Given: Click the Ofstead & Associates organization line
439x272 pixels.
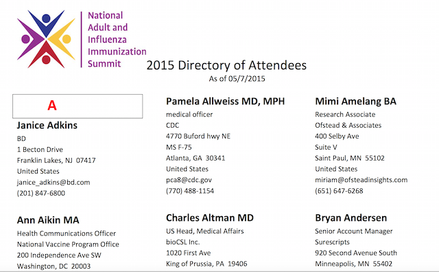Looking at the screenshot, I should [348, 125].
